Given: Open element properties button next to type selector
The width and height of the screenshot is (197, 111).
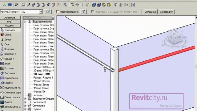Looking at the screenshot, I should pyautogui.click(x=48, y=12).
